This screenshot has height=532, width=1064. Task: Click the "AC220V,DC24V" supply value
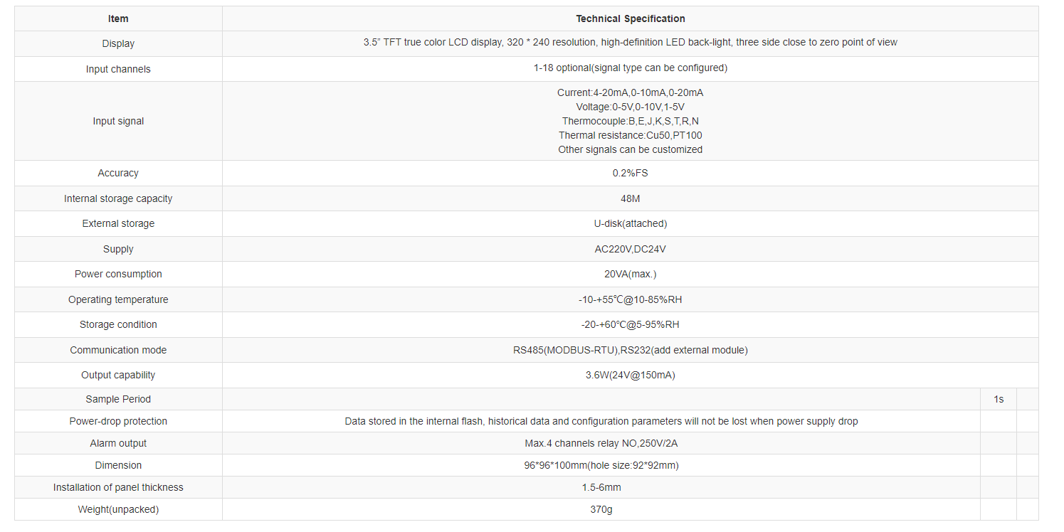point(630,249)
